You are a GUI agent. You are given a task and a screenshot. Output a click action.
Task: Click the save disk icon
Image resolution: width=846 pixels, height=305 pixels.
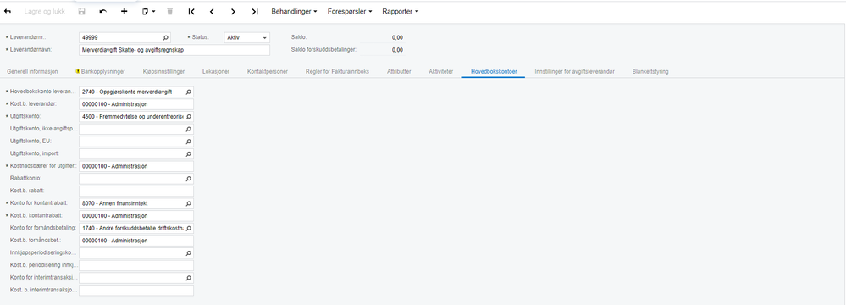point(82,11)
